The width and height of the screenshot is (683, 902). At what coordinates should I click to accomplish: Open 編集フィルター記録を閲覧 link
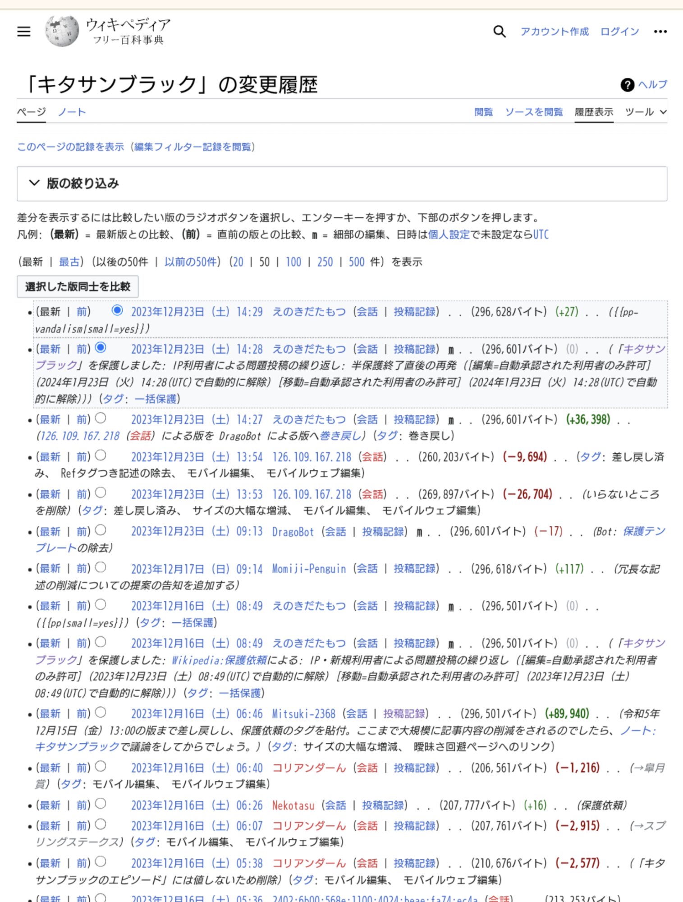pyautogui.click(x=193, y=147)
